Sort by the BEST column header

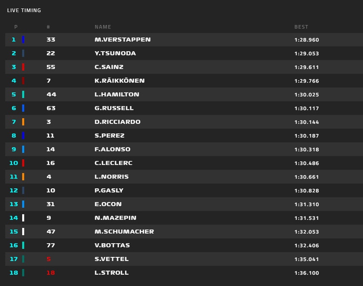point(301,27)
